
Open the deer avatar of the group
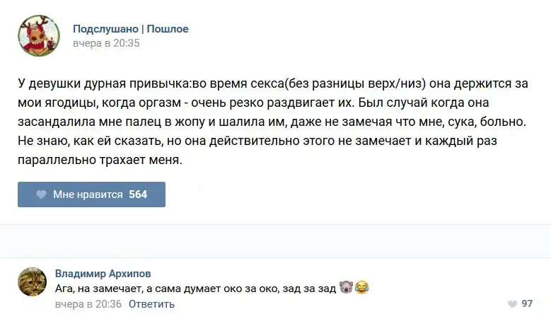[39, 35]
